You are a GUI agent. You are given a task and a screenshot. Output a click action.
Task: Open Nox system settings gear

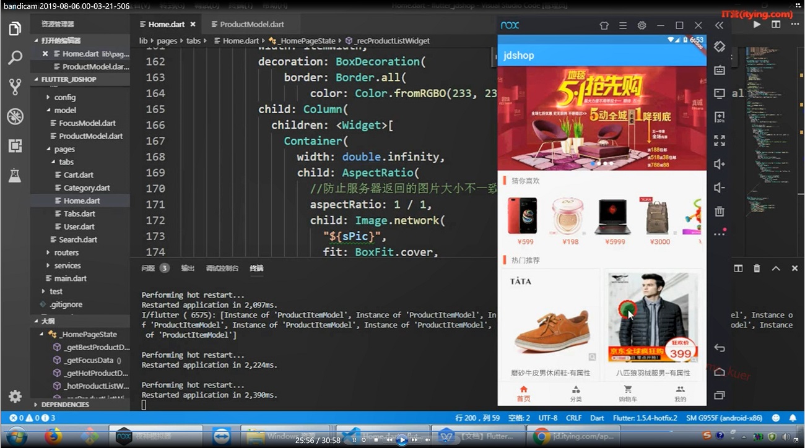(x=642, y=25)
